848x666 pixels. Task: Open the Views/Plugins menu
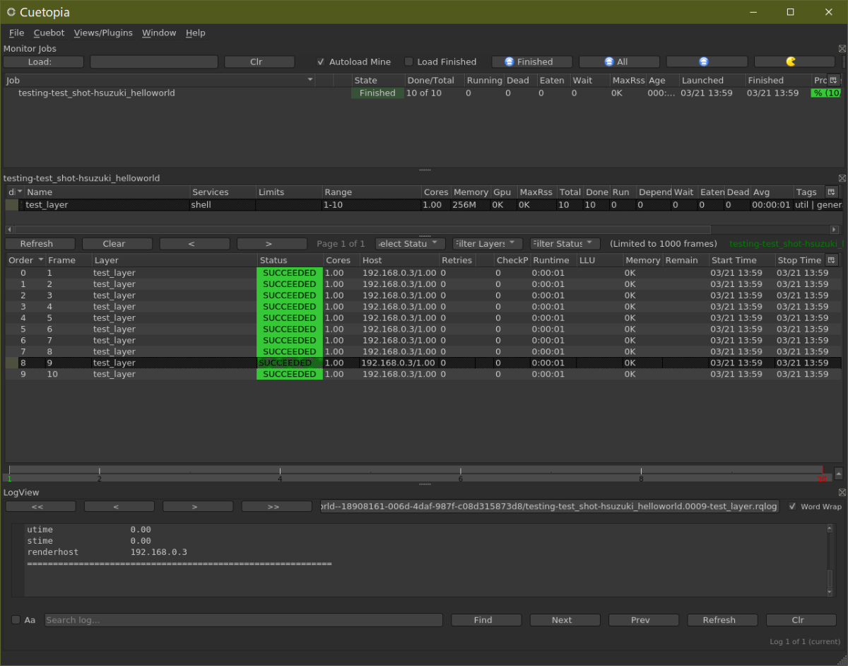[x=103, y=33]
